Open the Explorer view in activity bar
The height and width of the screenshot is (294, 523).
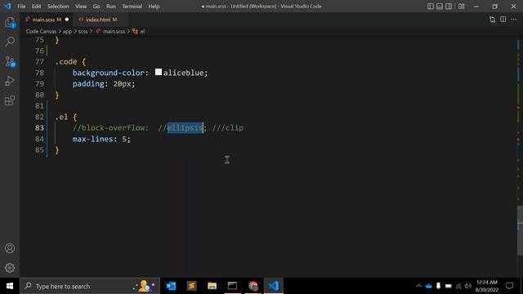pyautogui.click(x=10, y=23)
